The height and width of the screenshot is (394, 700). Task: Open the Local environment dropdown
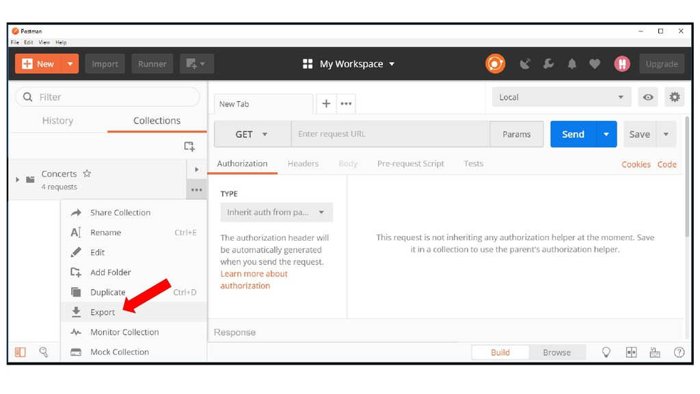(561, 97)
